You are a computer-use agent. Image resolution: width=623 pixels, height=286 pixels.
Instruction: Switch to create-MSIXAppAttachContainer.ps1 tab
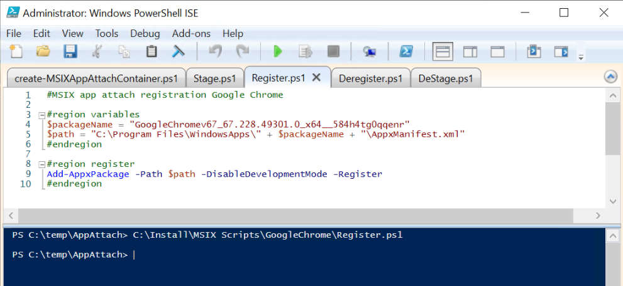96,78
